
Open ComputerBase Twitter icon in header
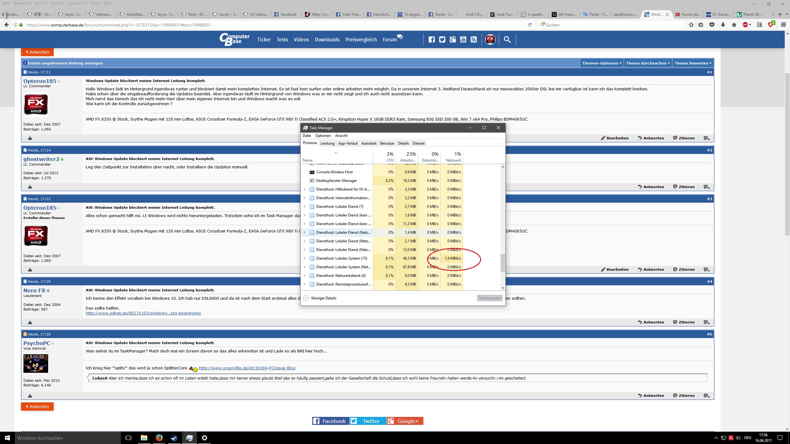point(442,39)
